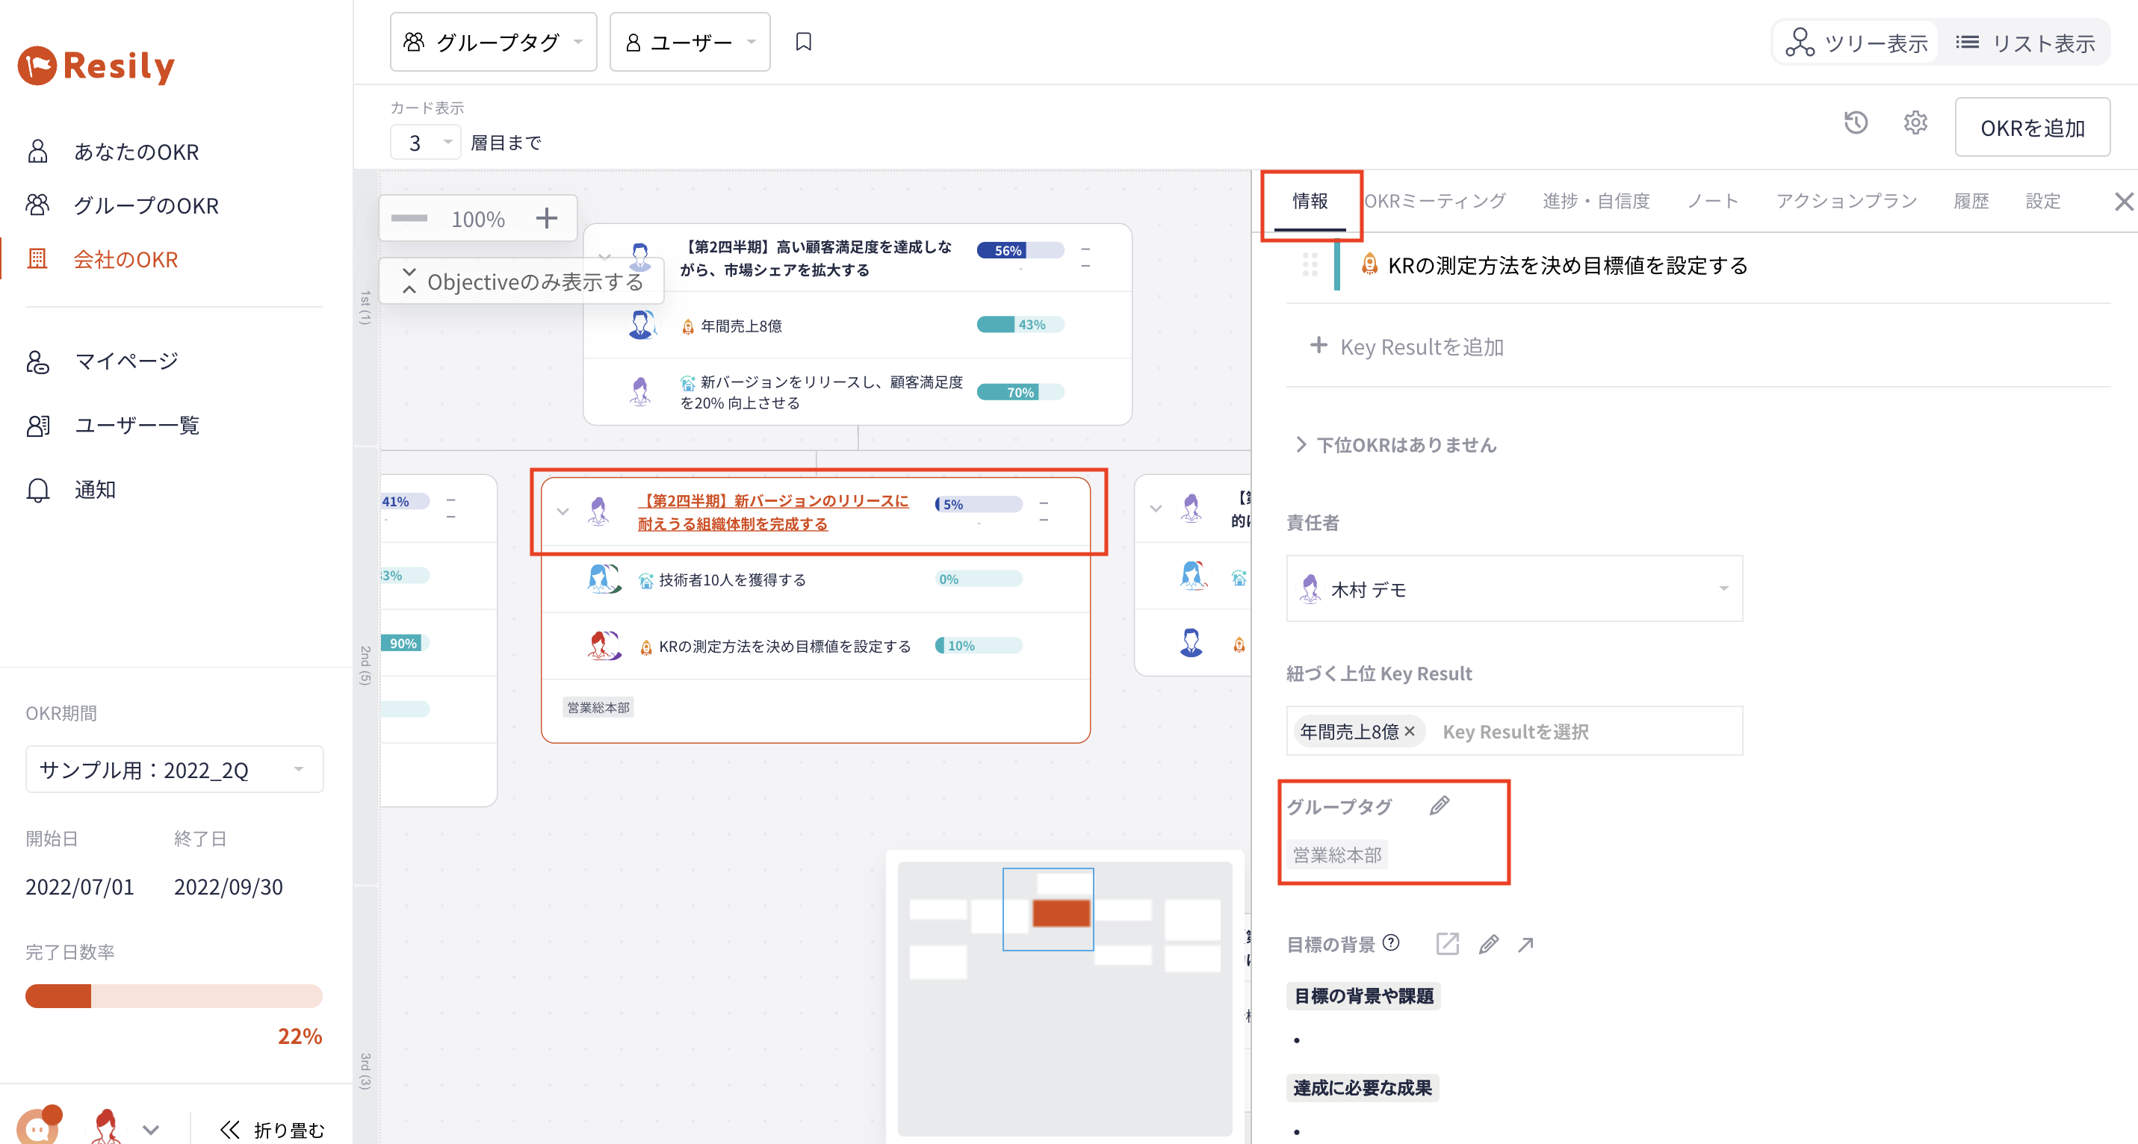Image resolution: width=2138 pixels, height=1144 pixels.
Task: Click the rocket icon beside KR title
Action: tap(1370, 264)
